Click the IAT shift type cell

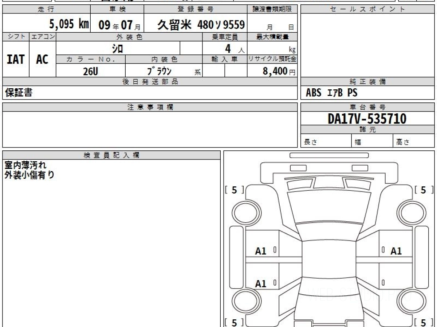[16, 59]
